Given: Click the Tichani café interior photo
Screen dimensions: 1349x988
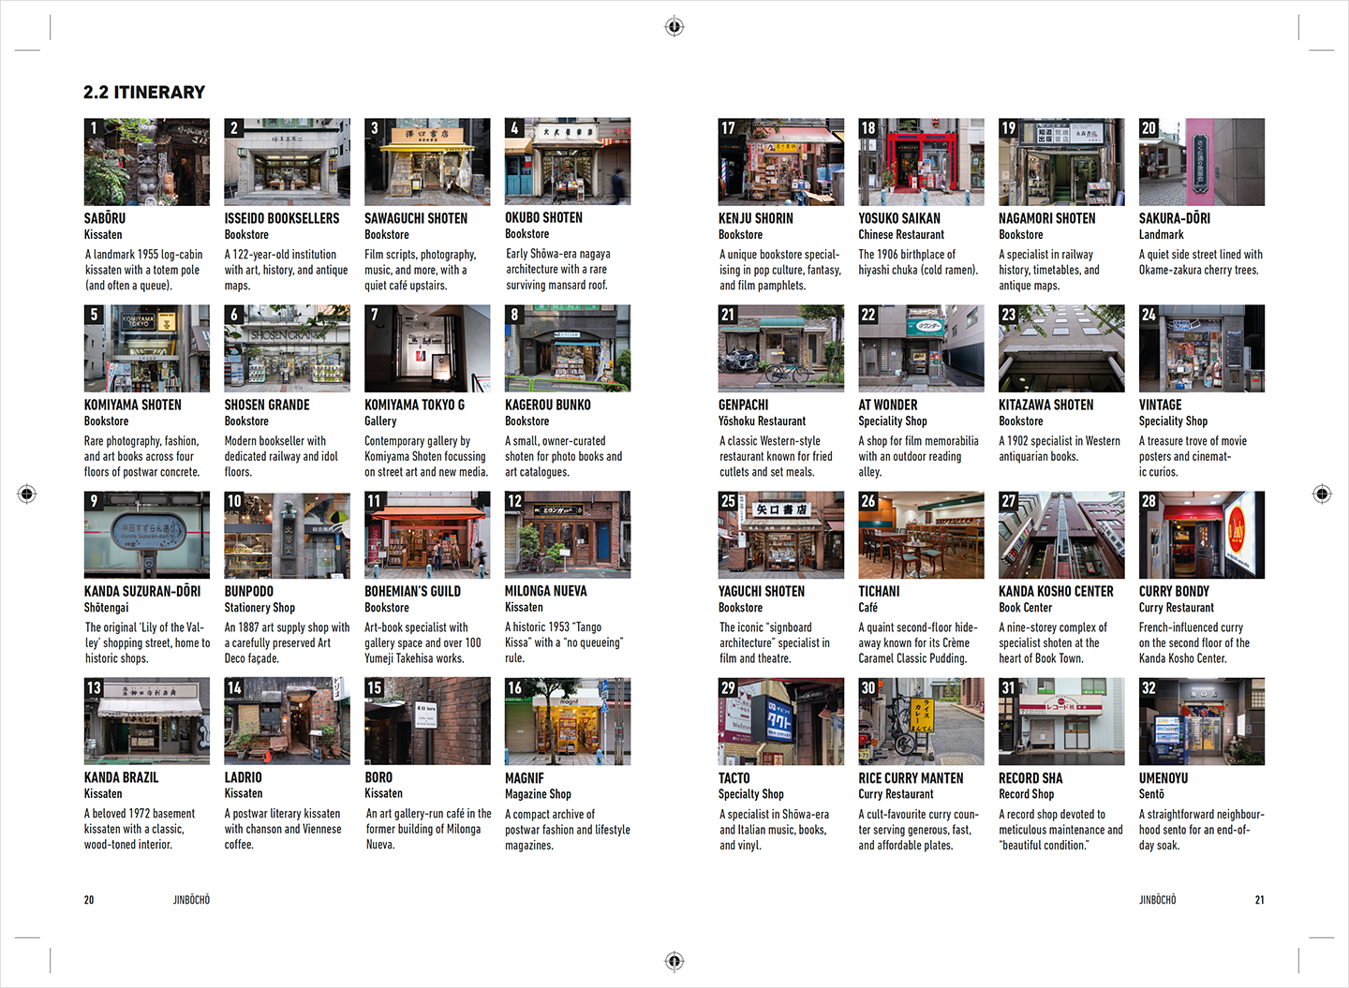Looking at the screenshot, I should coord(921,535).
